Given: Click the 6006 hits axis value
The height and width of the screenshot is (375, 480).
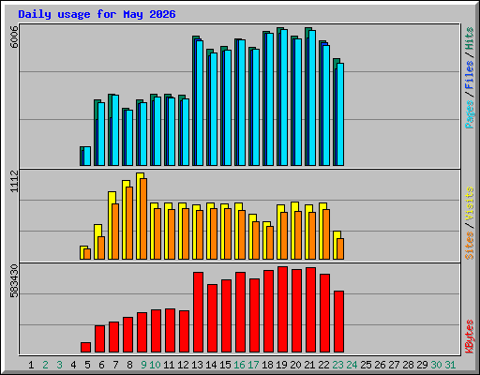Looking at the screenshot, I should pos(14,37).
